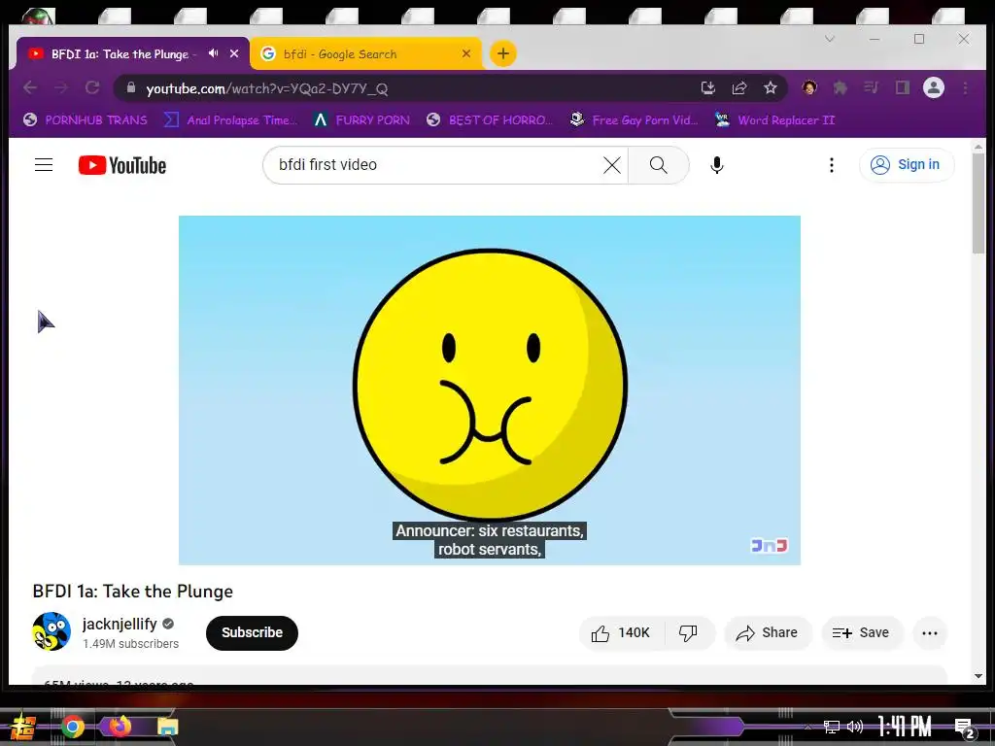Viewport: 995px width, 746px height.
Task: Open volume tray icon
Action: tap(855, 727)
